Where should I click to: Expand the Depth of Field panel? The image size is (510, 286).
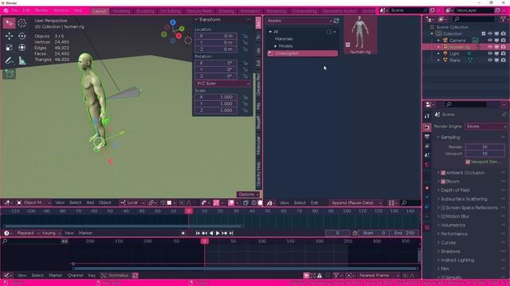tap(455, 190)
